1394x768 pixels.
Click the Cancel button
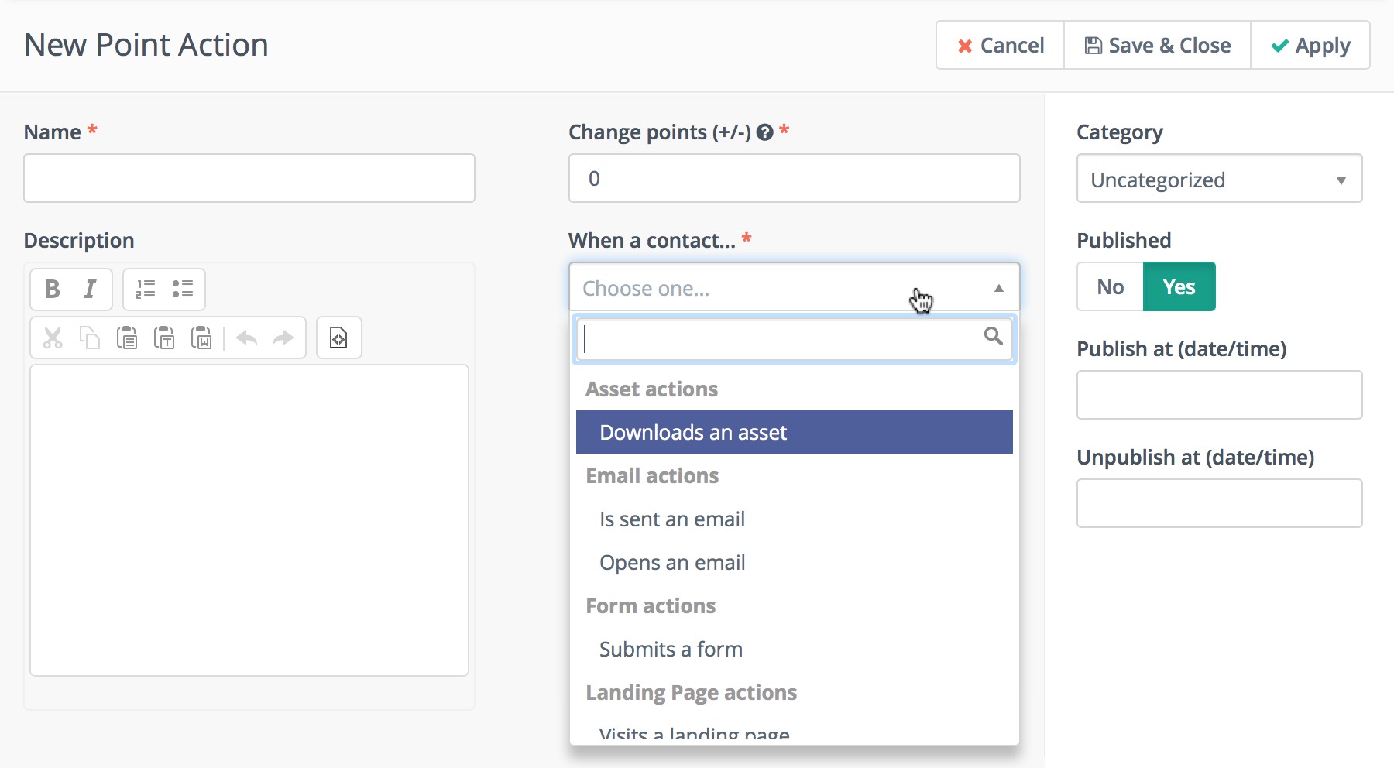click(x=1000, y=46)
